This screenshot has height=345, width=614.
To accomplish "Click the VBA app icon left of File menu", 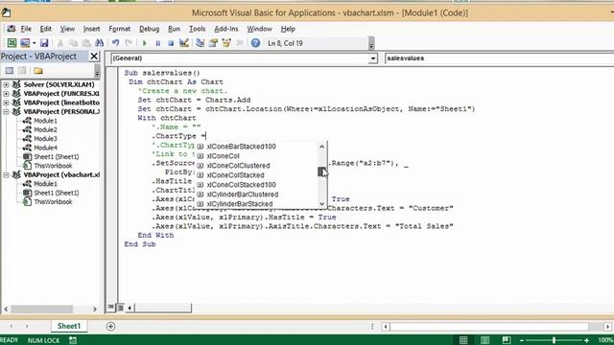I will pos(11,29).
